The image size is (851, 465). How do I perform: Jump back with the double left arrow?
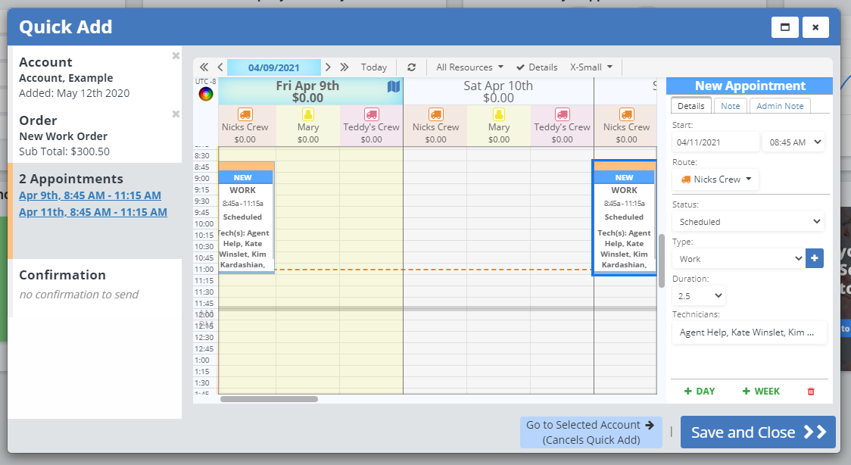tap(204, 67)
